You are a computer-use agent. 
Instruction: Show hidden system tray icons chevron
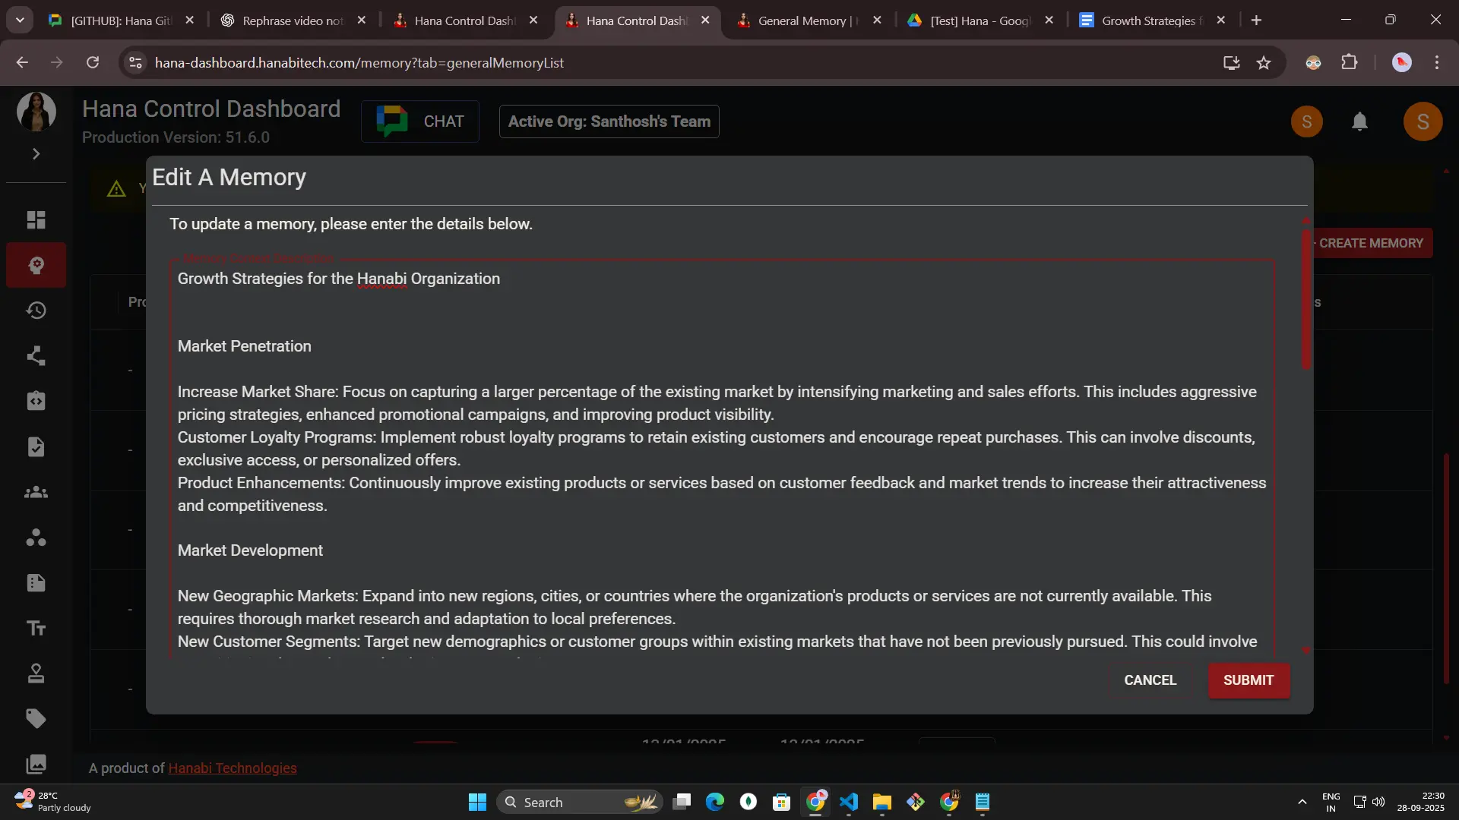click(1302, 802)
